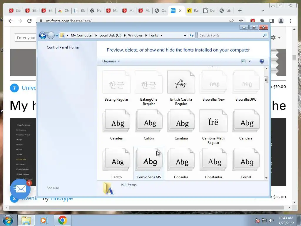The width and height of the screenshot is (301, 226).
Task: Open the Univers font link on webpage
Action: [29, 88]
